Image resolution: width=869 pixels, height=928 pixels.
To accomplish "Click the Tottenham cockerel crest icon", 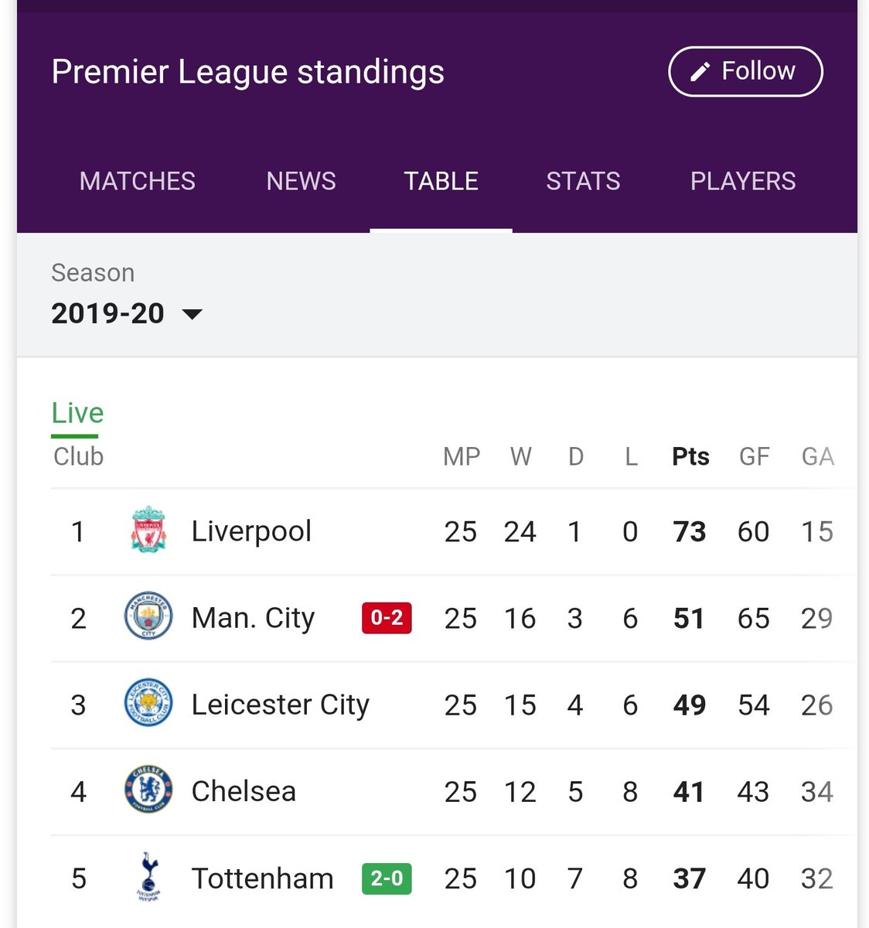I will (148, 877).
